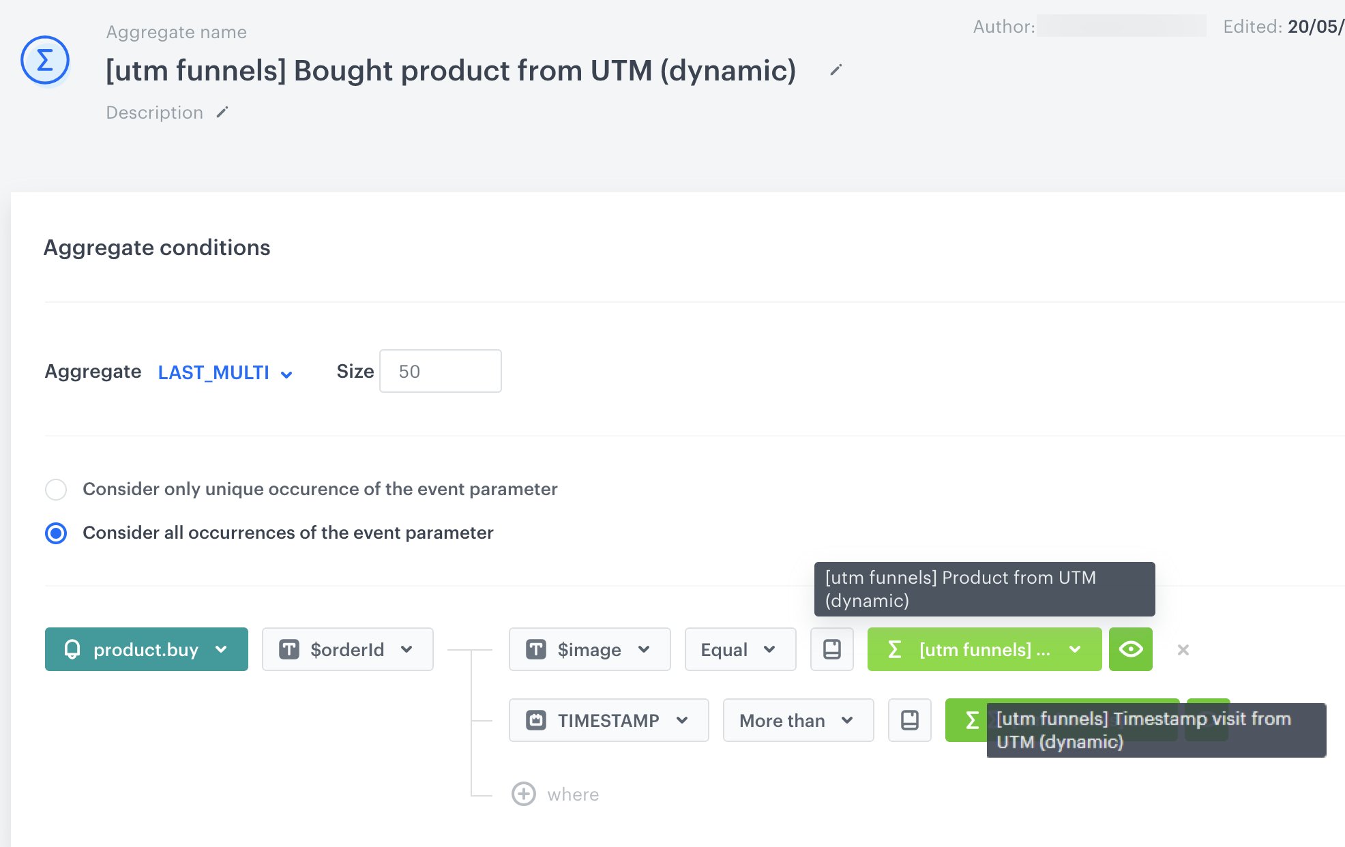
Task: Click the book icon in the TIMESTAMP row
Action: pos(909,720)
